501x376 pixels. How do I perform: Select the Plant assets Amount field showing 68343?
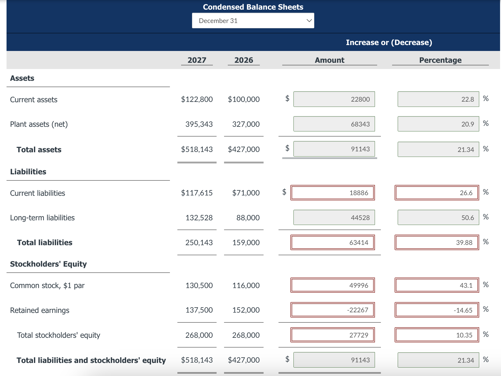pos(334,124)
